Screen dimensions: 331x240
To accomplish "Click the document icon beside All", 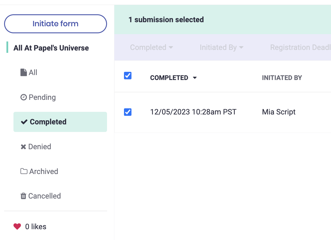I will tap(23, 72).
